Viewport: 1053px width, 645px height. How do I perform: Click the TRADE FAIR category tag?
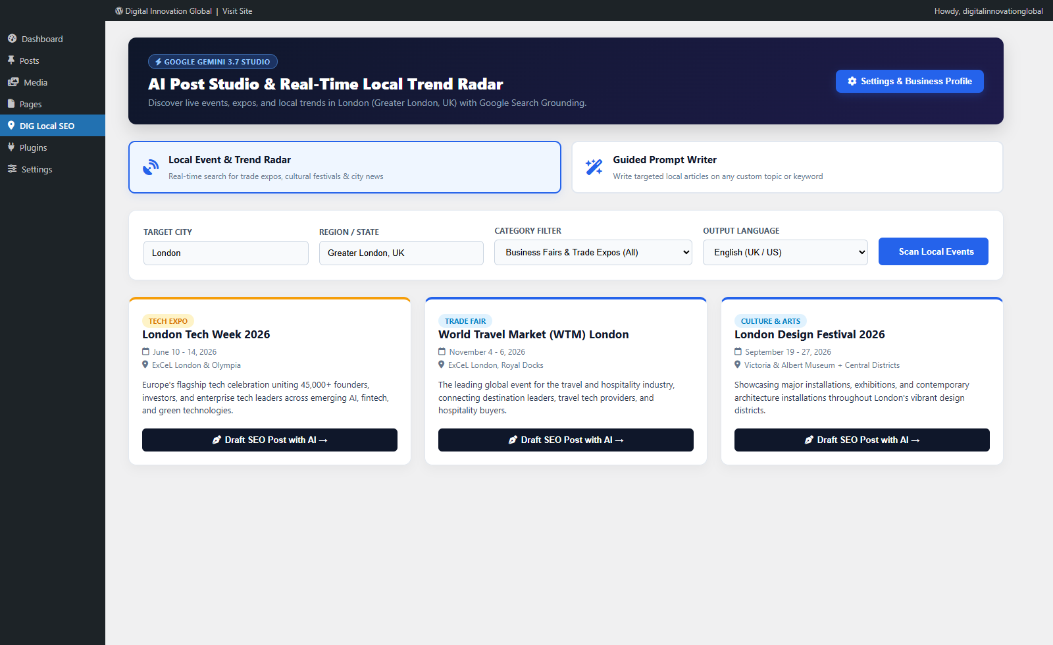tap(465, 321)
